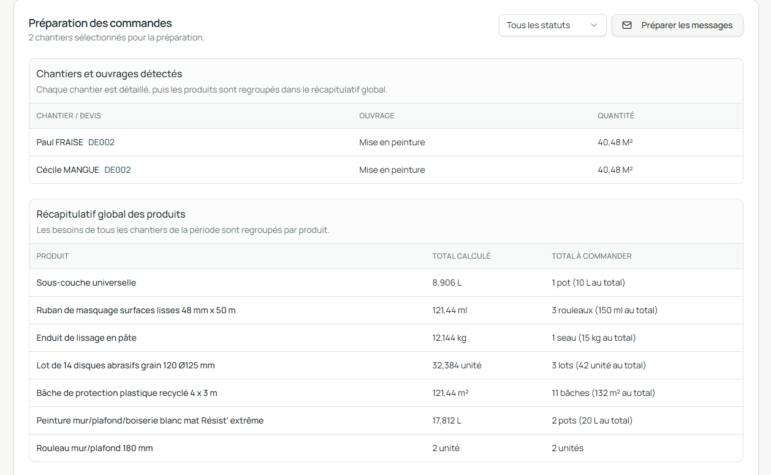
Task: Click DE002 next to Cécile MANGUE
Action: coord(118,170)
